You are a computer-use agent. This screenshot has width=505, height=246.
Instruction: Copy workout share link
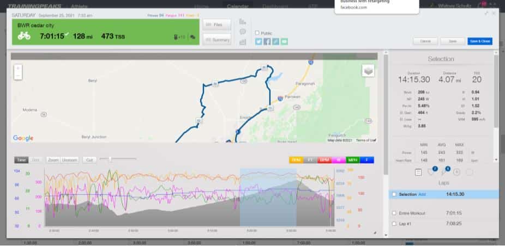(276, 41)
